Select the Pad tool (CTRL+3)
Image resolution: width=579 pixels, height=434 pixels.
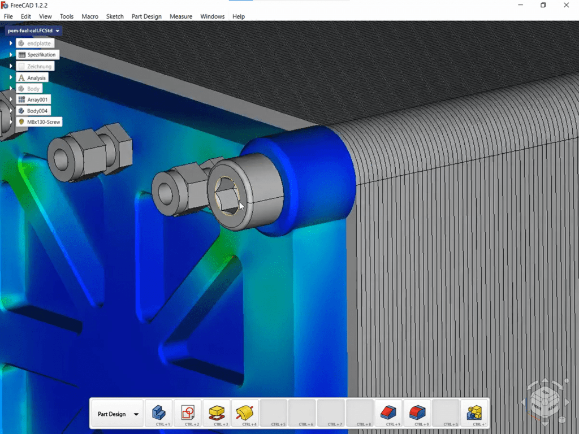coord(217,412)
